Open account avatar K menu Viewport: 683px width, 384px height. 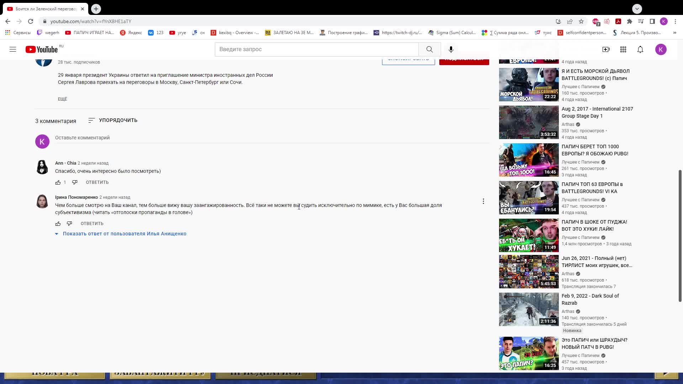pos(661,49)
